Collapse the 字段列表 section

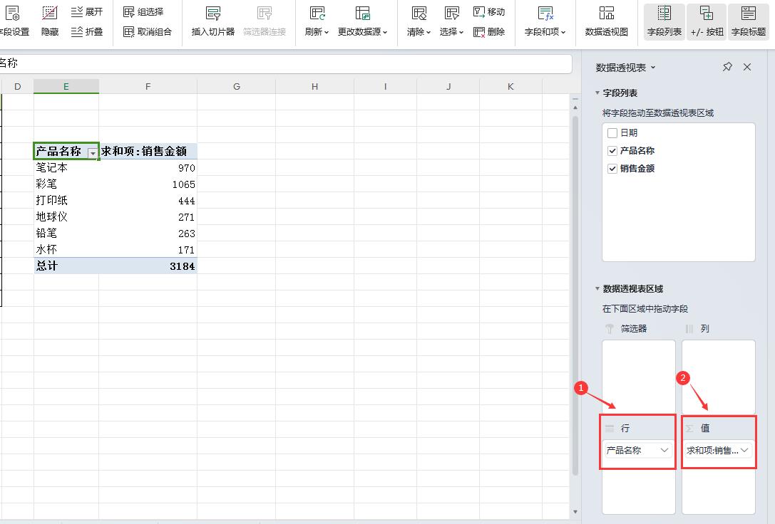point(597,93)
